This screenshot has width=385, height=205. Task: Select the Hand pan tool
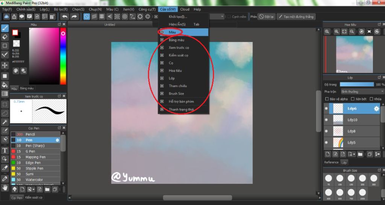point(5,188)
